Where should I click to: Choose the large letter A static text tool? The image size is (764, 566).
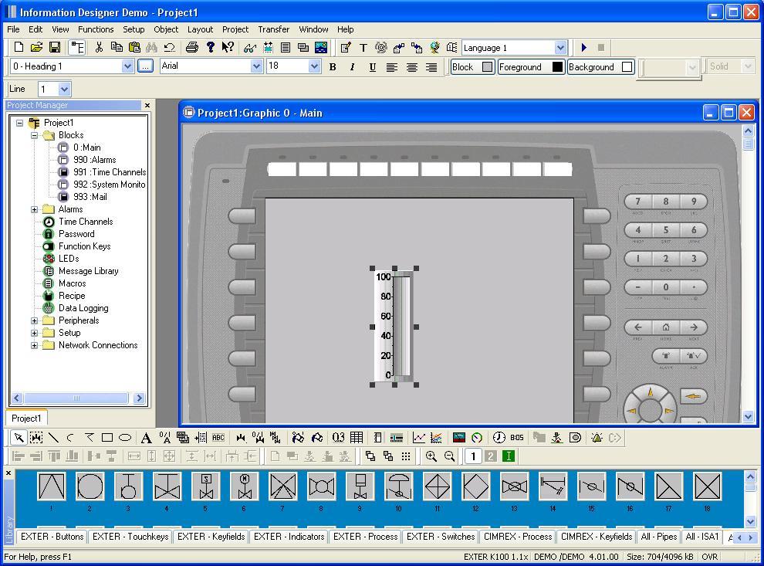[146, 438]
